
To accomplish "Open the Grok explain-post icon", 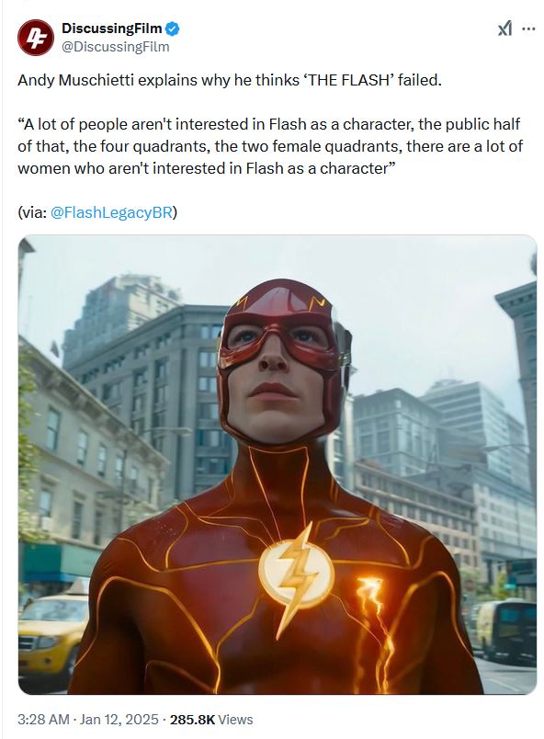I will pos(504,29).
